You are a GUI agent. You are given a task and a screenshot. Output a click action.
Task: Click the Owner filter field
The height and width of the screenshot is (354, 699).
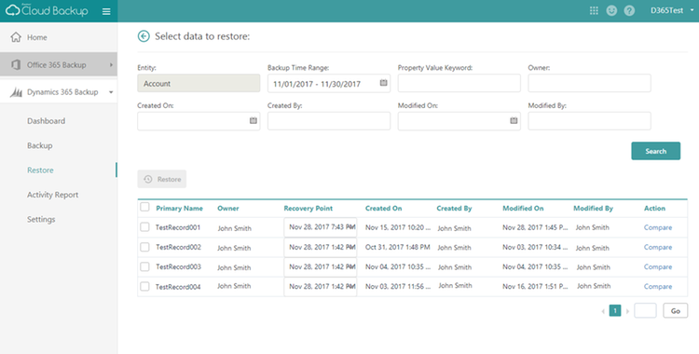click(x=589, y=83)
